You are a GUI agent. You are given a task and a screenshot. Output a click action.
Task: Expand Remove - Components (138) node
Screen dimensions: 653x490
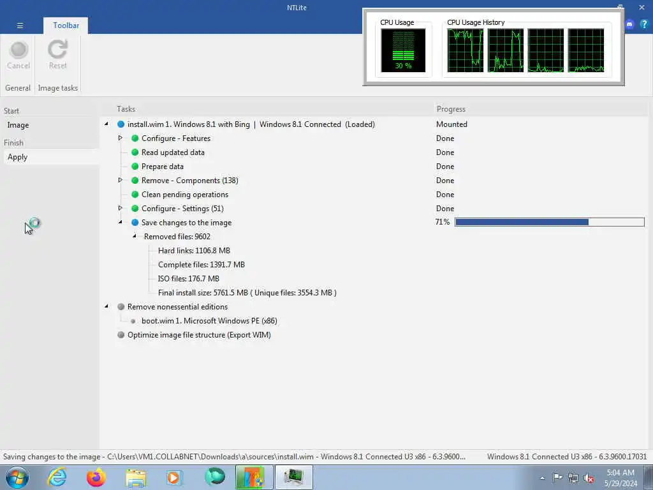(121, 180)
